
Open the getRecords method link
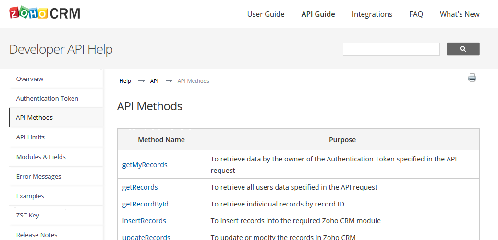140,187
